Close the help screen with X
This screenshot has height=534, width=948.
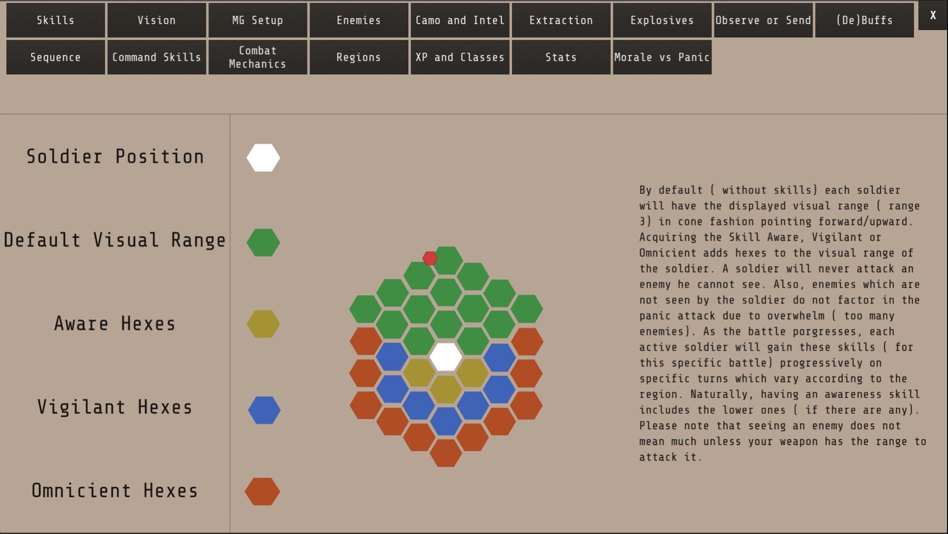point(933,15)
